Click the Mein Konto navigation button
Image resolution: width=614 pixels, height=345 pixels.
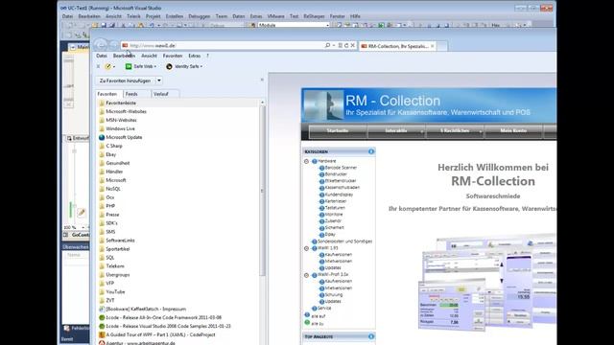(x=513, y=131)
